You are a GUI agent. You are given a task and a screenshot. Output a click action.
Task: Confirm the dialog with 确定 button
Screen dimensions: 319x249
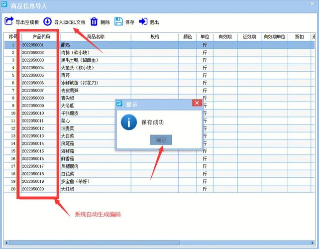coord(161,140)
